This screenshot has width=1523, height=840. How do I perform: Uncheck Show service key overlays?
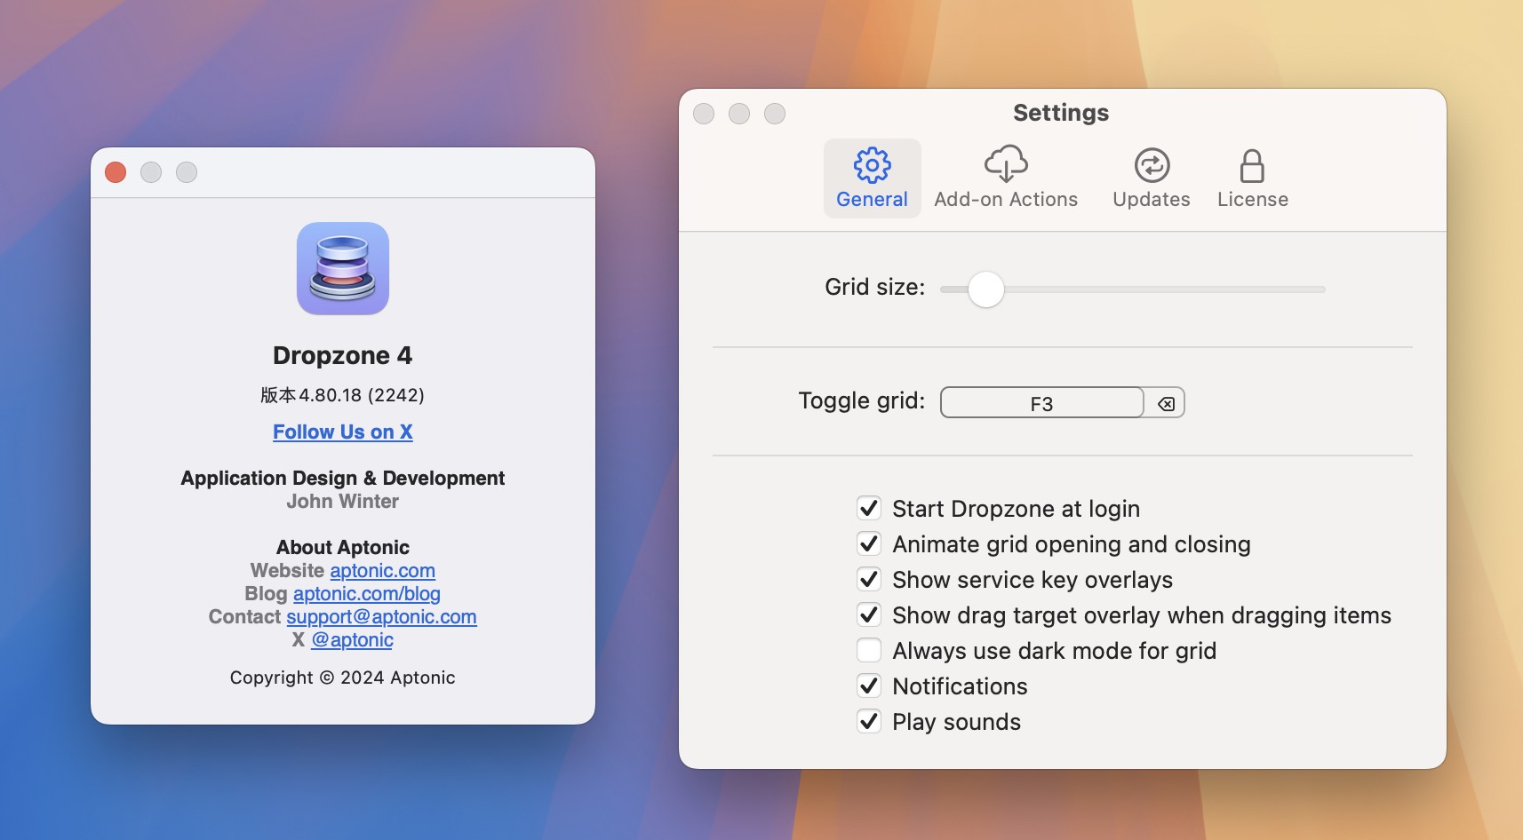point(869,580)
